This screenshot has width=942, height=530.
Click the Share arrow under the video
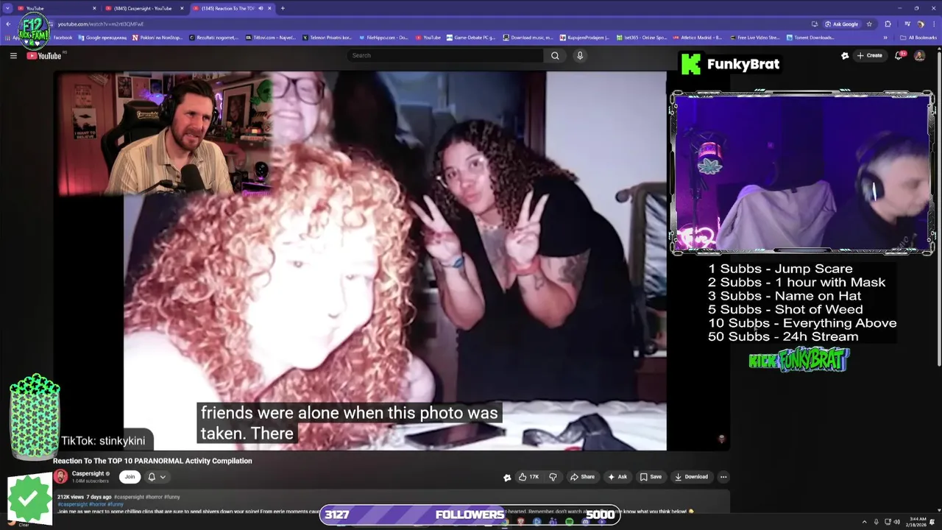pyautogui.click(x=574, y=476)
